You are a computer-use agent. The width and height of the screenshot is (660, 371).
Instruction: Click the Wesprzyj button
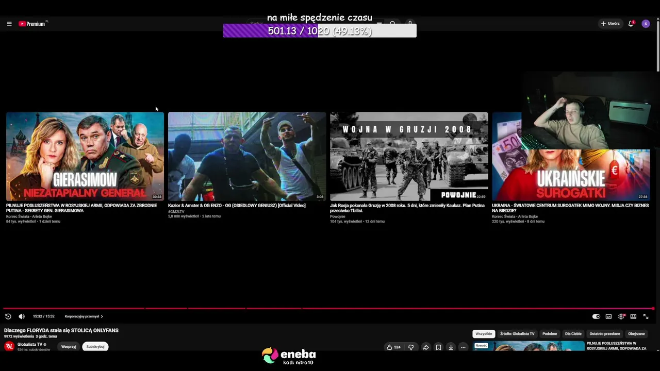(x=69, y=347)
